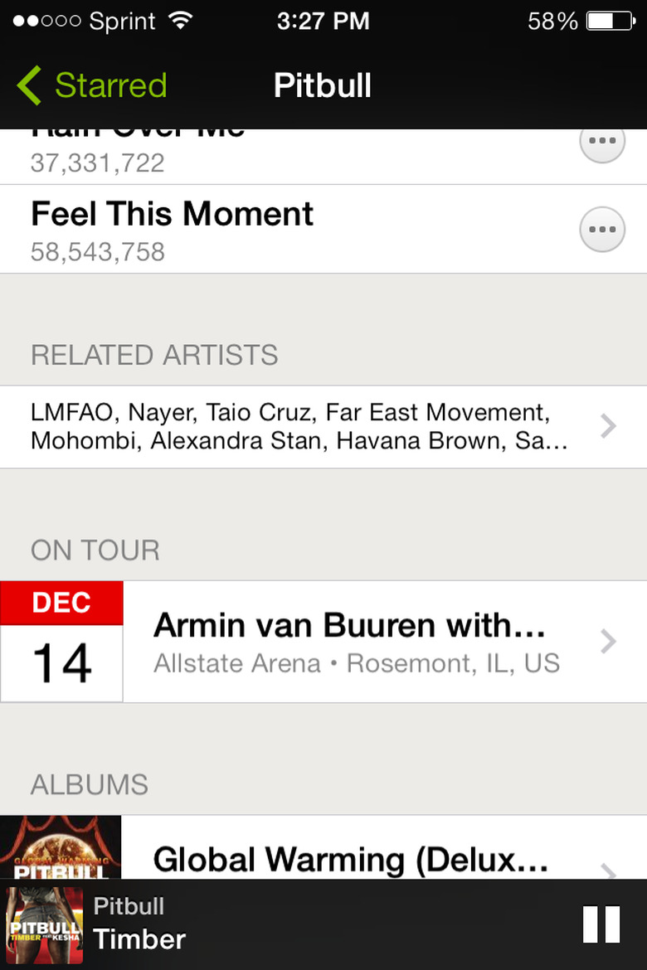The height and width of the screenshot is (970, 647).
Task: Open more options for Feel This Moment
Action: tap(601, 229)
